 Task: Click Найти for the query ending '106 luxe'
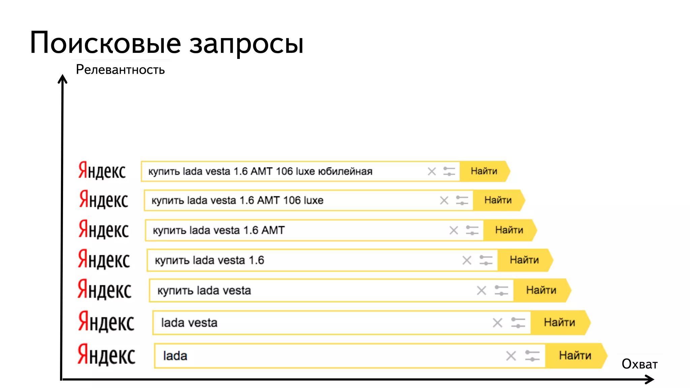499,200
